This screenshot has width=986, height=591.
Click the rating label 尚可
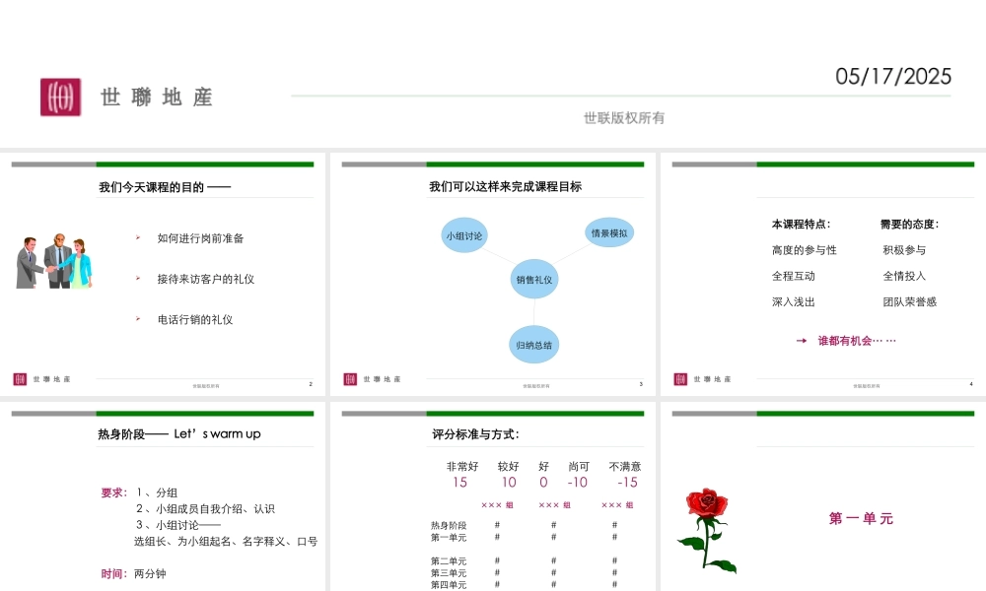[579, 467]
